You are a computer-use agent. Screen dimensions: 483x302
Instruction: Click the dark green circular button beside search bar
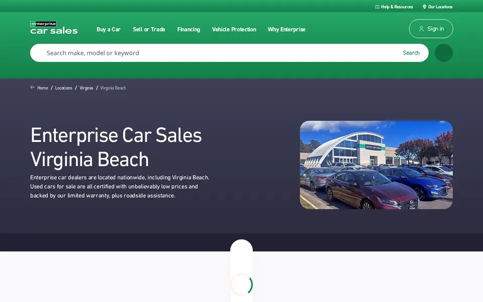(x=444, y=53)
